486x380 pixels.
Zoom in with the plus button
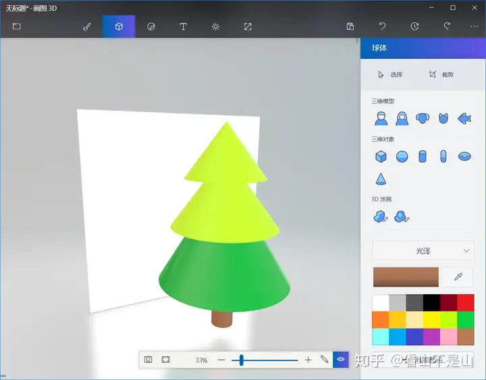[308, 360]
